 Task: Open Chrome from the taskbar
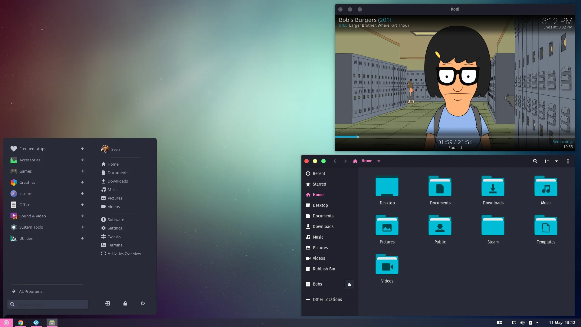point(21,323)
